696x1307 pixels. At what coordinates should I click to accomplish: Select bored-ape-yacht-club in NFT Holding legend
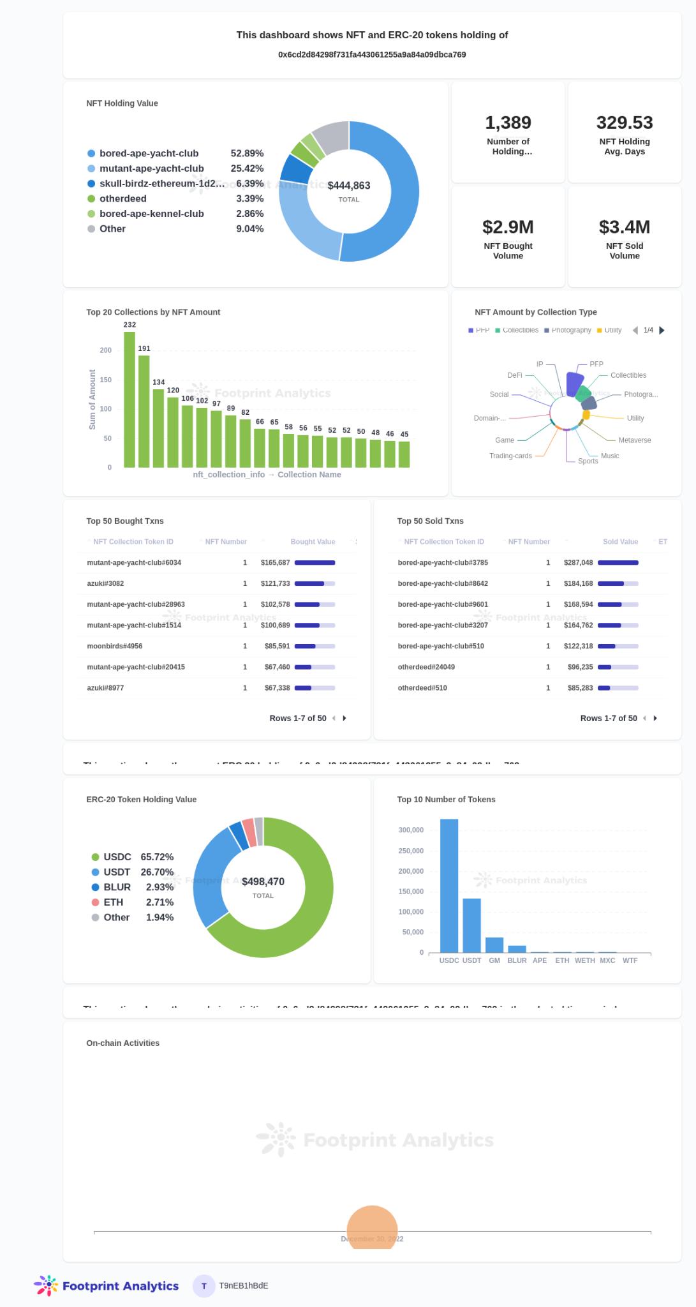point(149,153)
